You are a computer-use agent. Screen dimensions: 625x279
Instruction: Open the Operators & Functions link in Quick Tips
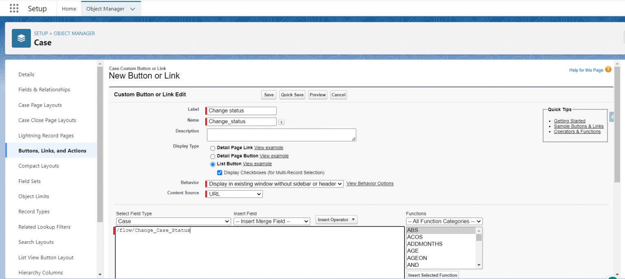[577, 131]
